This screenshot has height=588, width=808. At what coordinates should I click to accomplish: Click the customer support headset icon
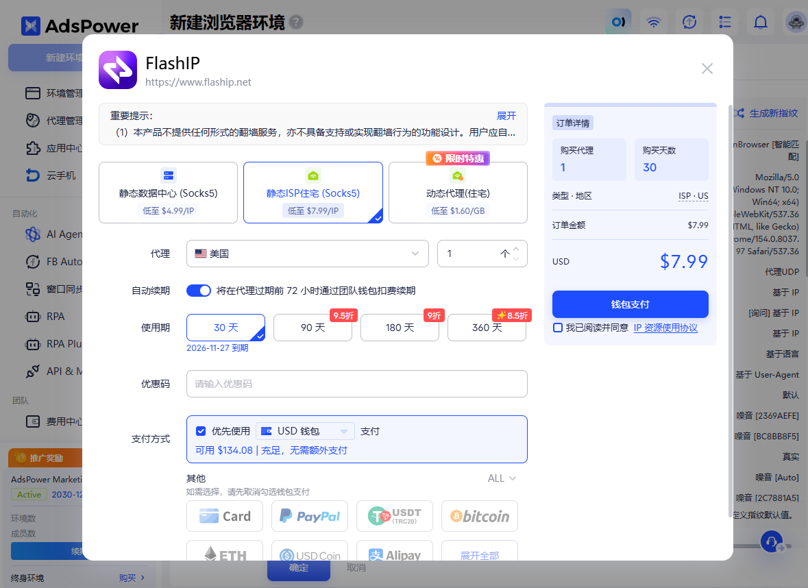772,541
